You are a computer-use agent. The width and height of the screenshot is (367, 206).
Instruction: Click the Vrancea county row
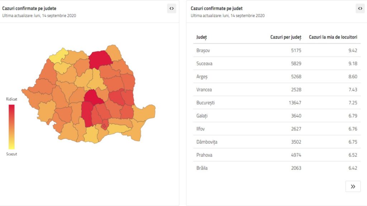tap(277, 90)
